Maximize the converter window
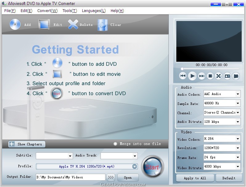Image resolution: width=246 pixels, height=187 pixels. point(227,4)
